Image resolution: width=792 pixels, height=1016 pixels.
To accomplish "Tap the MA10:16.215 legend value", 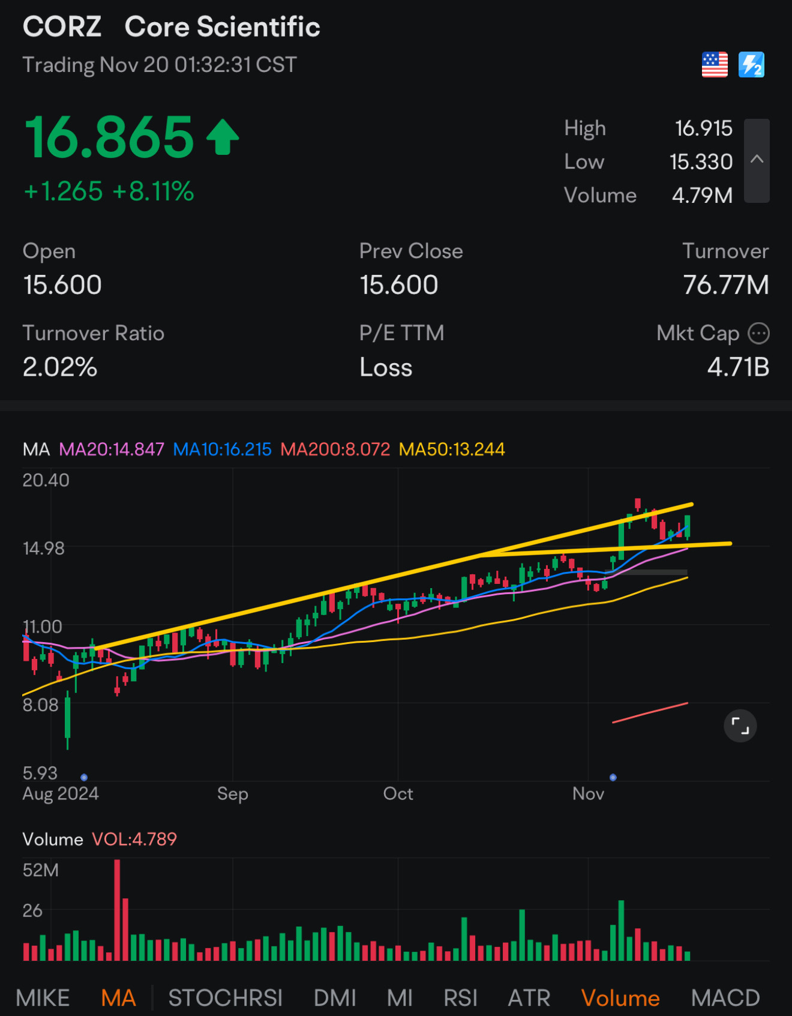I will 222,449.
